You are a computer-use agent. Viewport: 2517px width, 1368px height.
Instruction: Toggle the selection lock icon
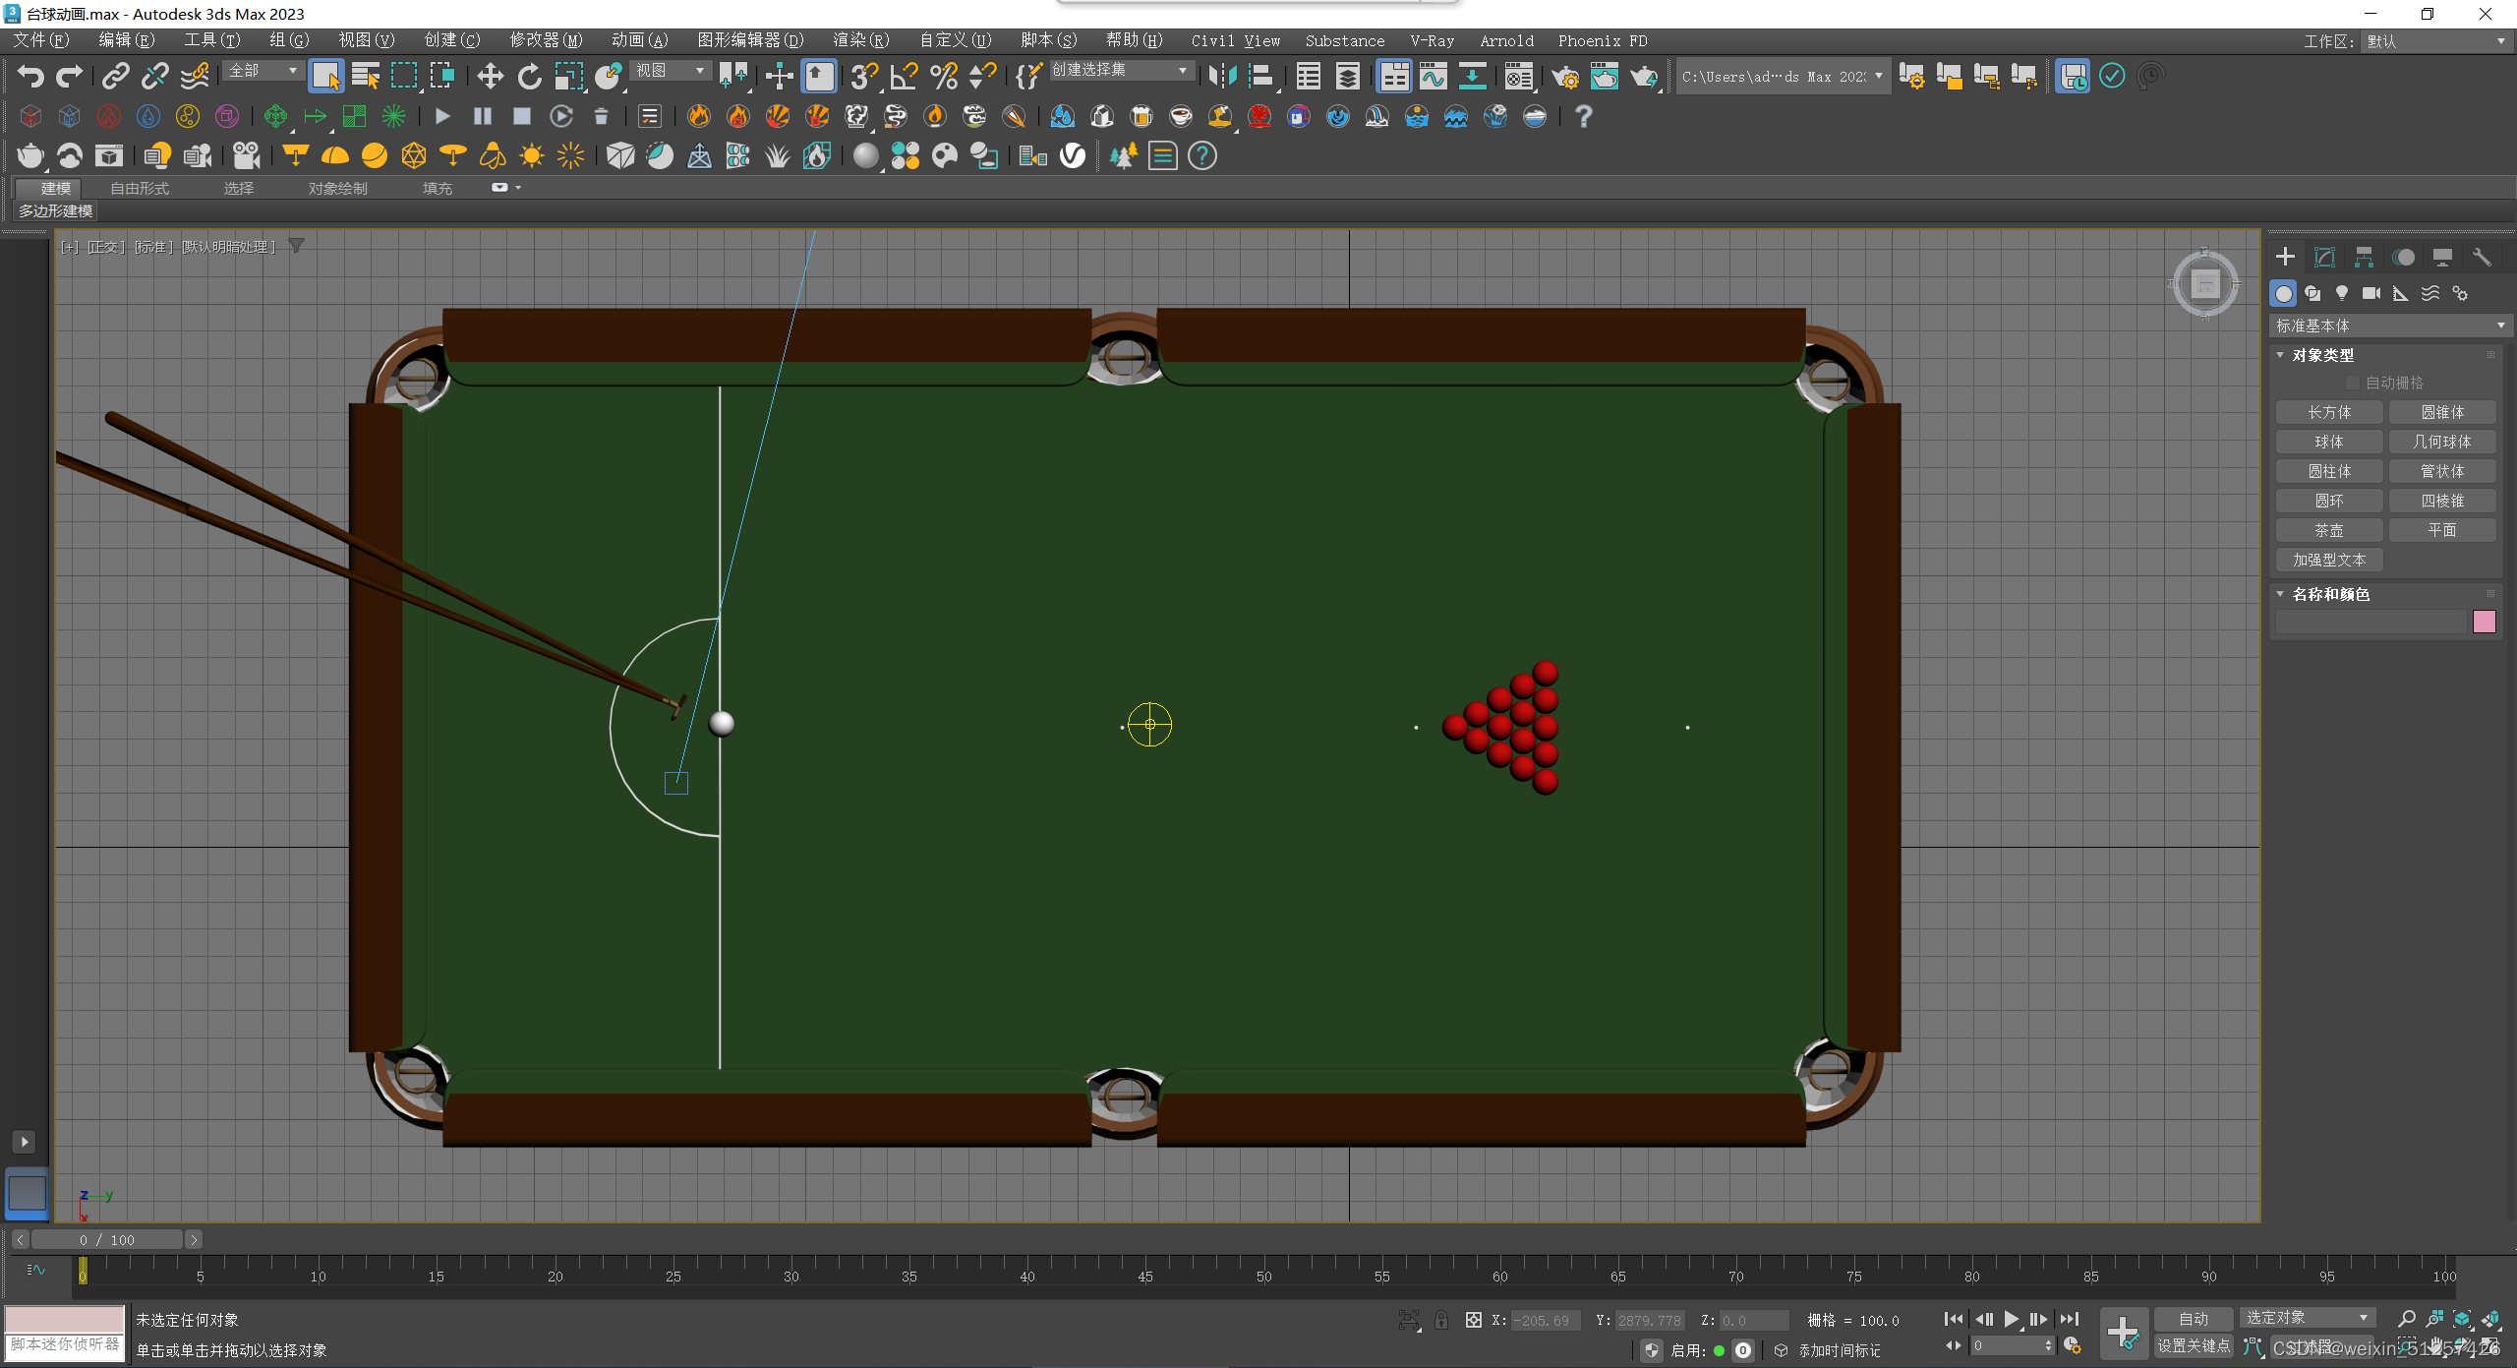click(1441, 1320)
